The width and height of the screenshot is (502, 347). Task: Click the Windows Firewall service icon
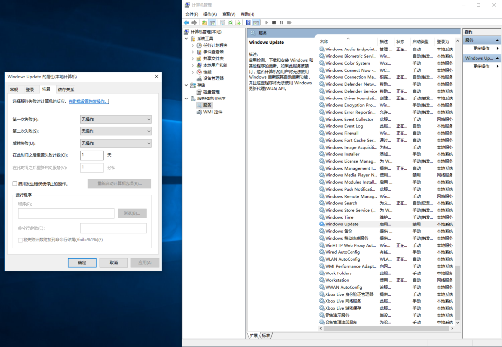(x=322, y=133)
